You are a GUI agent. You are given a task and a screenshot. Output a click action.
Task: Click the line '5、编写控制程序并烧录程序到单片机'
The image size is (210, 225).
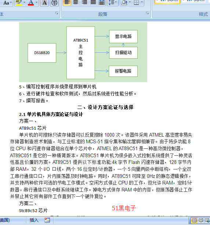coord(58,87)
